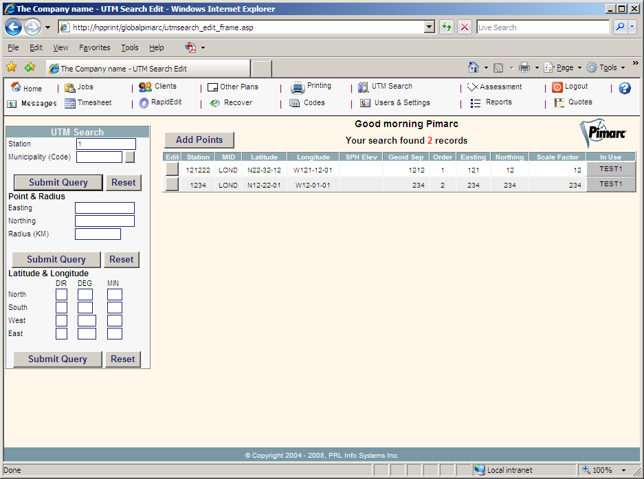Open the View menu

point(60,47)
